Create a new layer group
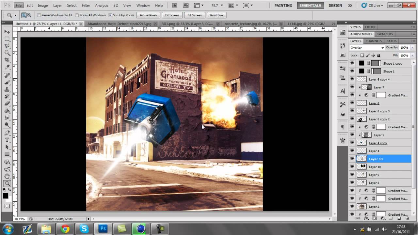Image resolution: width=418 pixels, height=235 pixels. tap(391, 218)
